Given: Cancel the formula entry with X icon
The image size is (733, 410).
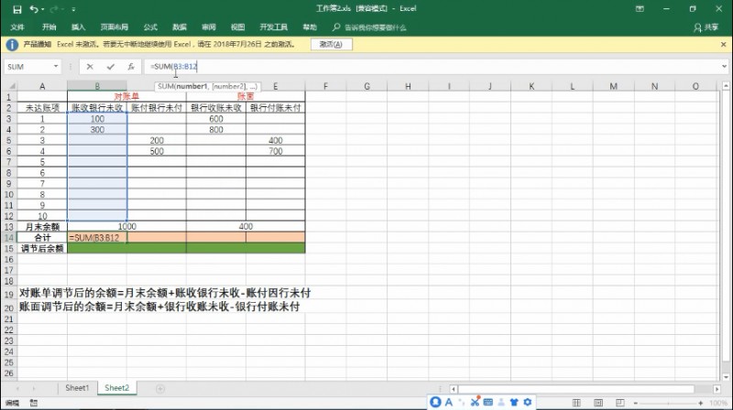Looking at the screenshot, I should click(90, 67).
